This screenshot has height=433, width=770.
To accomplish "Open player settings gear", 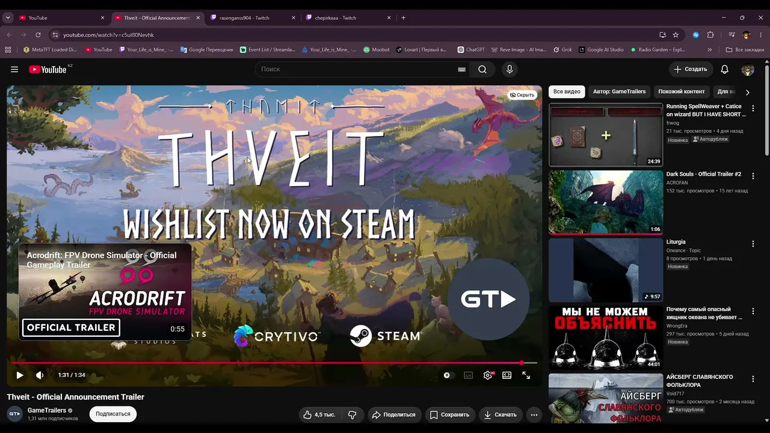I will (x=488, y=375).
